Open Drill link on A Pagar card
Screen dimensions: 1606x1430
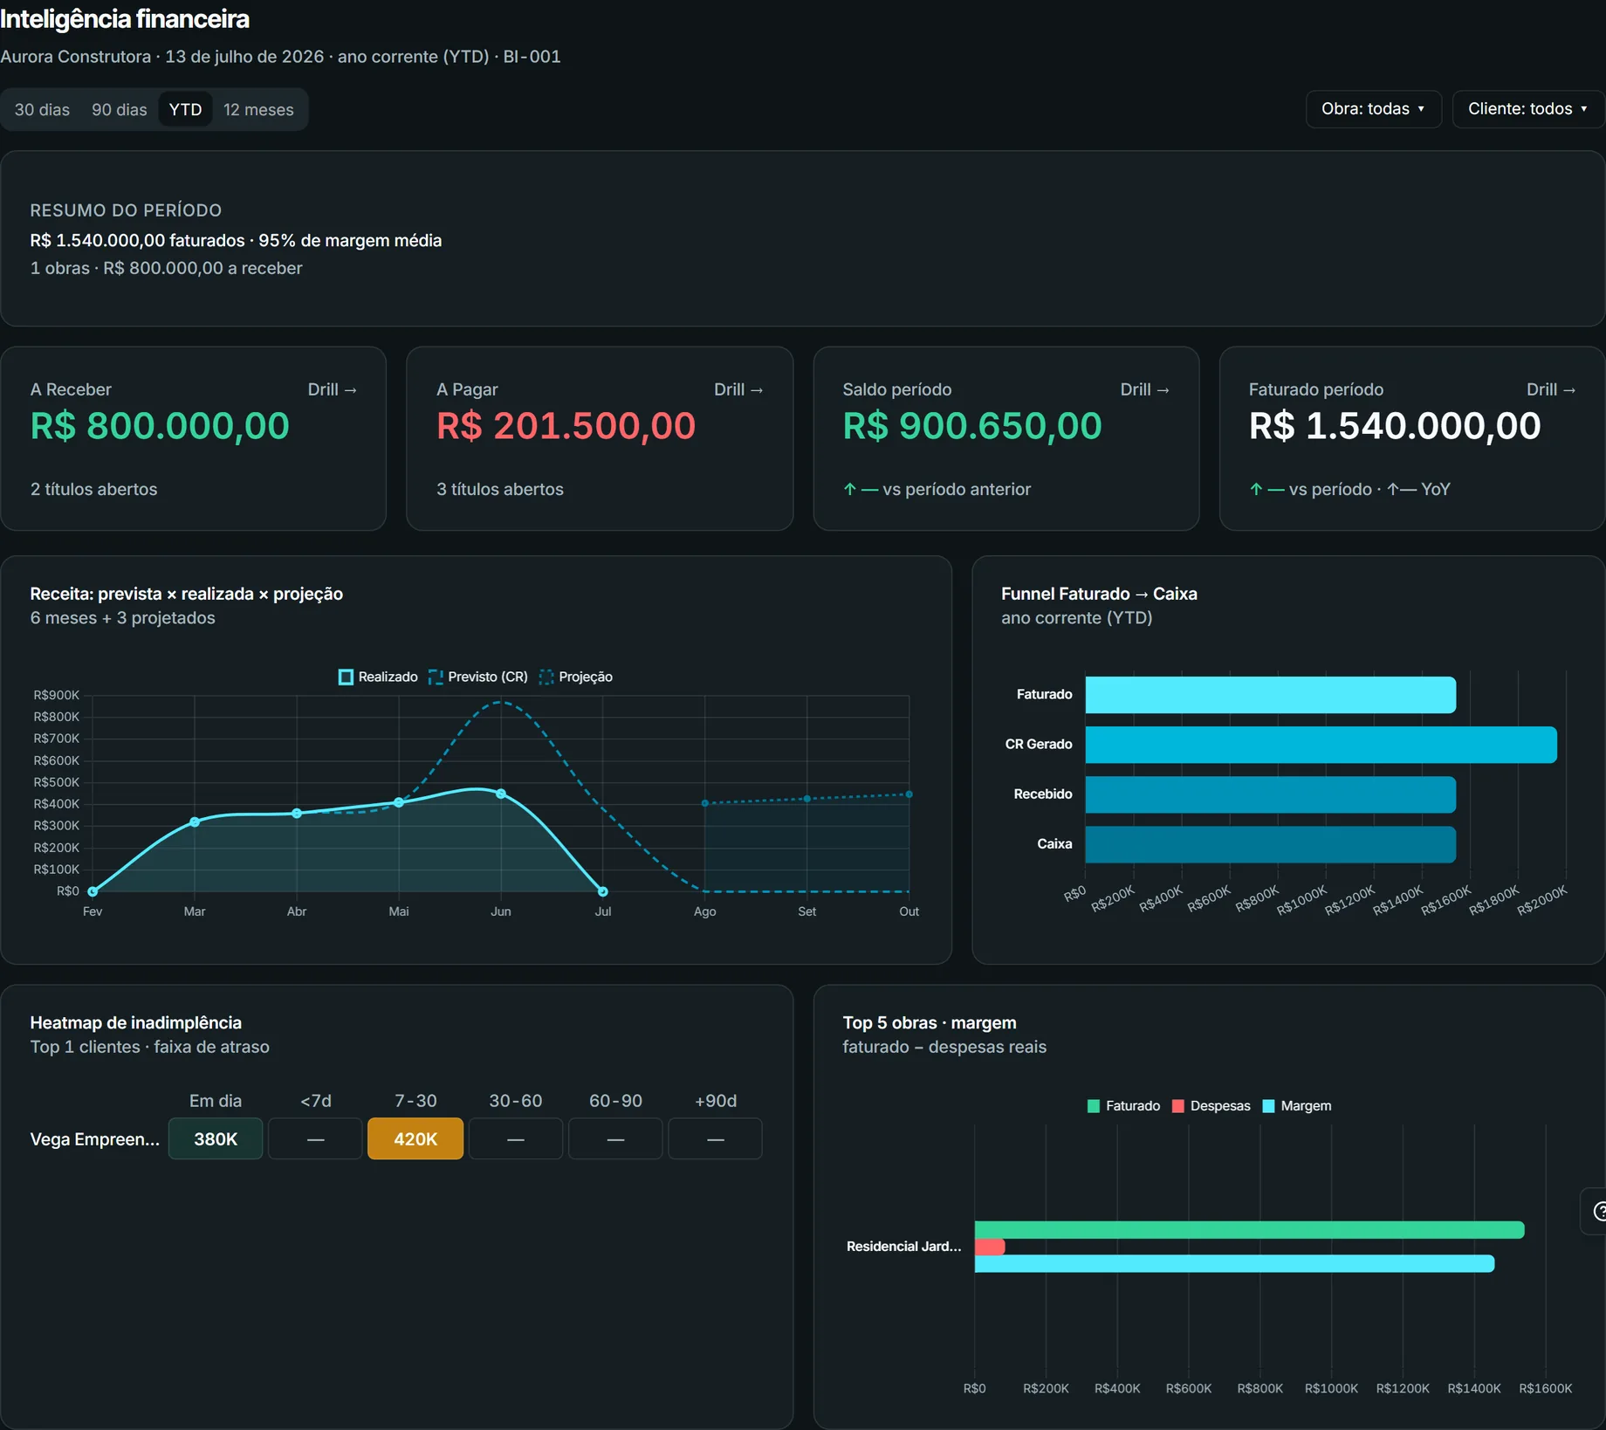tap(738, 389)
